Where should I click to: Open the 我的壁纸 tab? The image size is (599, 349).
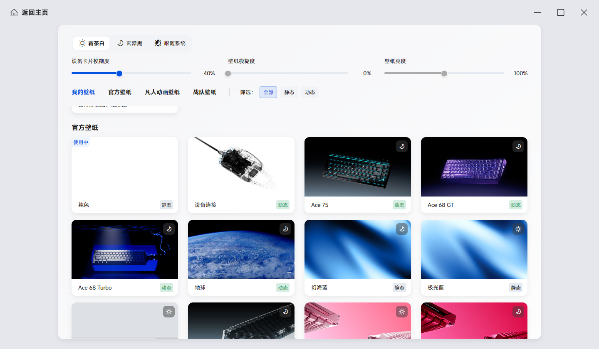pyautogui.click(x=83, y=92)
